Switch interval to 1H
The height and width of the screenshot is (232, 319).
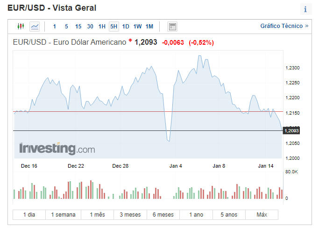click(102, 26)
